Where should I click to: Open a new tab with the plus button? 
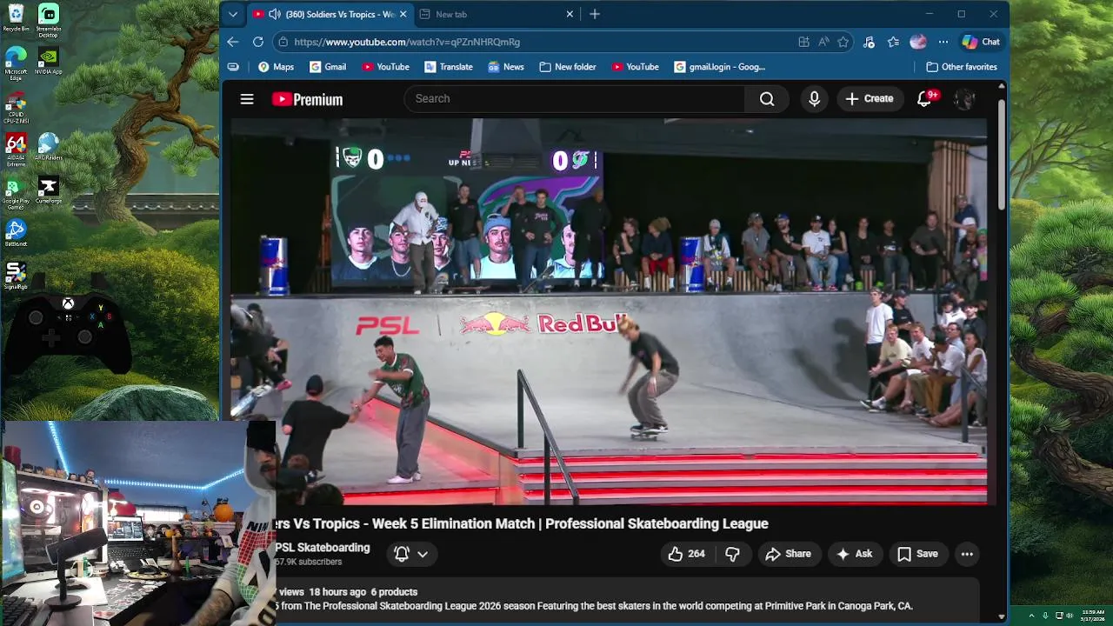click(x=595, y=14)
